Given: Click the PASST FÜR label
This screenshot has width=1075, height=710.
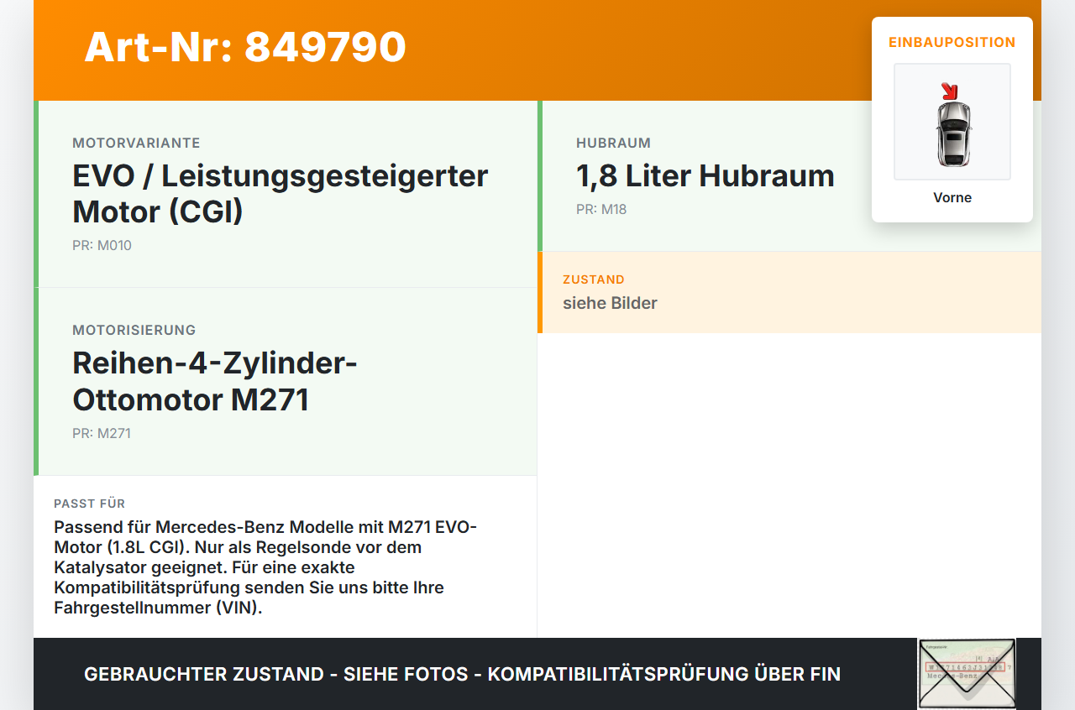Looking at the screenshot, I should [x=90, y=504].
